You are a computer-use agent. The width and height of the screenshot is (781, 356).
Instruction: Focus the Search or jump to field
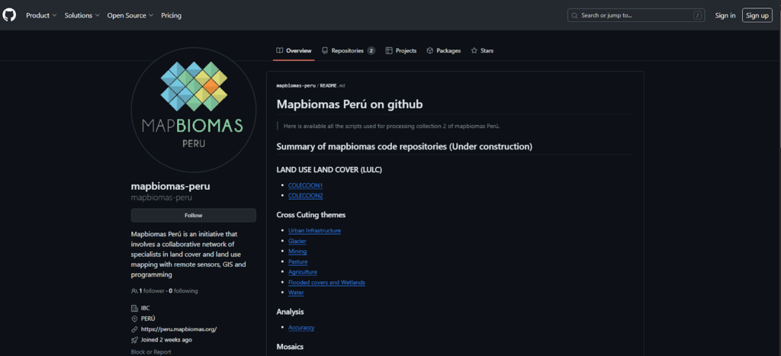636,15
